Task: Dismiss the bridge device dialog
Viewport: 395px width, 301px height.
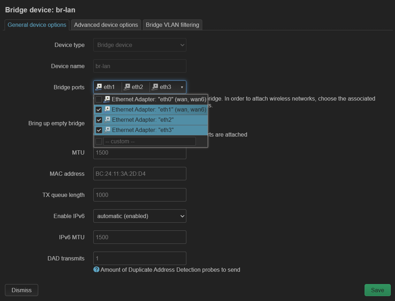Action: click(22, 290)
